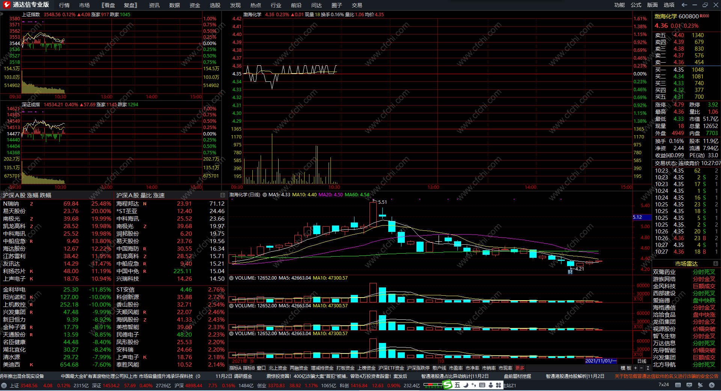Select 双鹭药业 in the 市场雷达 list
The height and width of the screenshot is (391, 721).
(664, 272)
